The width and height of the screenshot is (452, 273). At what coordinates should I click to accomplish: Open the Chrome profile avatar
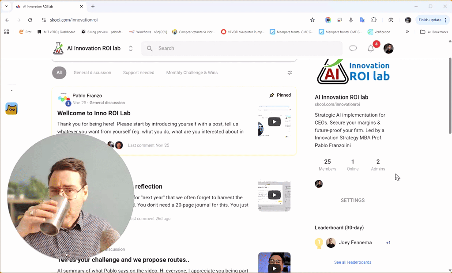click(408, 20)
